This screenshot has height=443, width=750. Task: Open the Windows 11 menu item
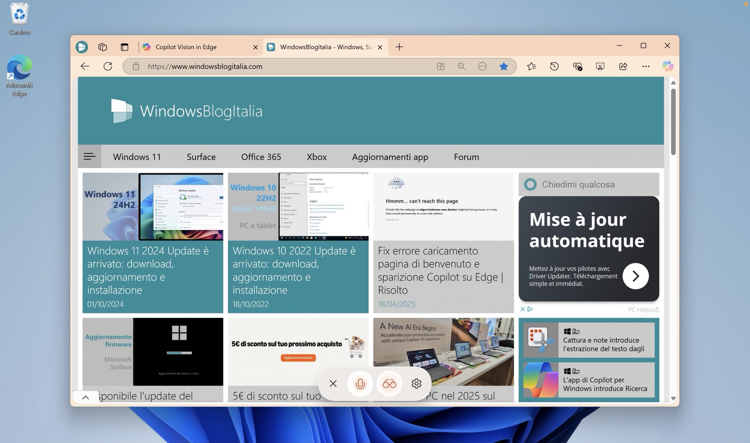(x=137, y=157)
